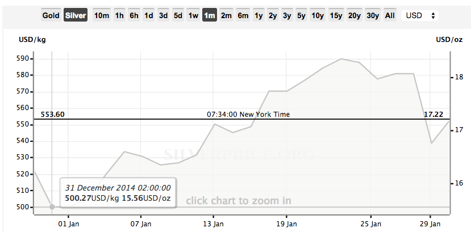
Task: Show All available price history
Action: click(390, 15)
